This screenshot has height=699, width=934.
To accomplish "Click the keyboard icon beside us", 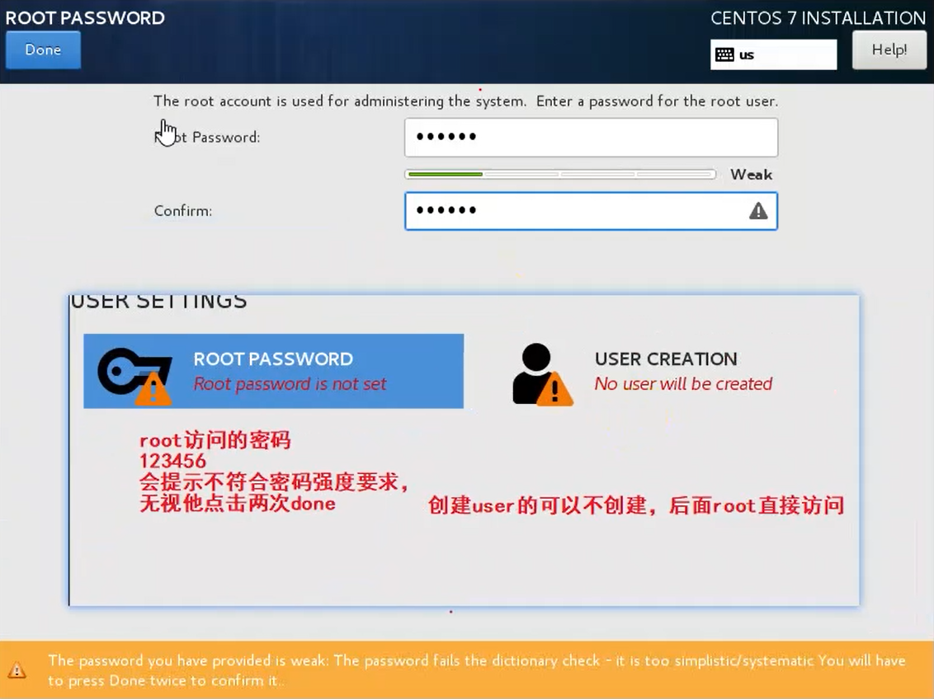I will (x=724, y=54).
